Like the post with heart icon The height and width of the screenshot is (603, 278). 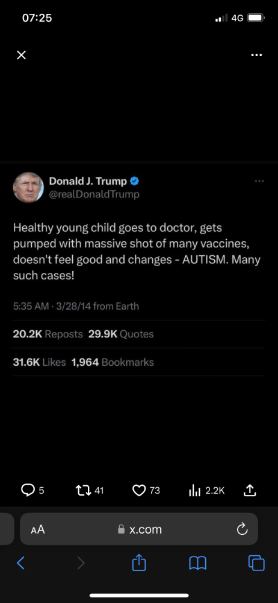coord(139,490)
